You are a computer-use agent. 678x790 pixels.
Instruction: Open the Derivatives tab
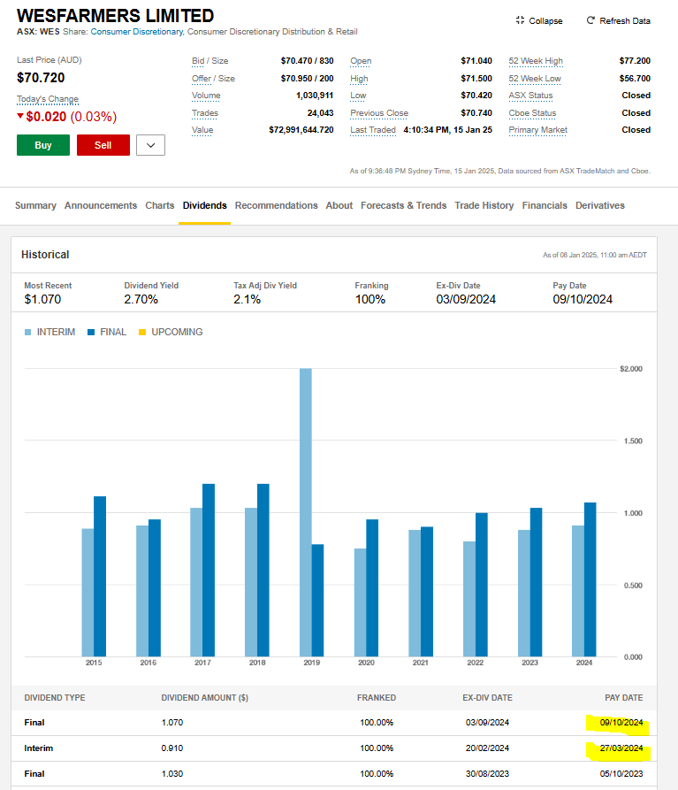click(599, 205)
